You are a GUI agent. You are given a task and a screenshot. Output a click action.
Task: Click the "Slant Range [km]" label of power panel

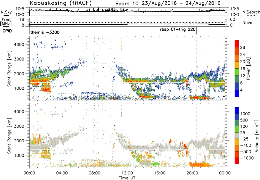click(x=9, y=69)
